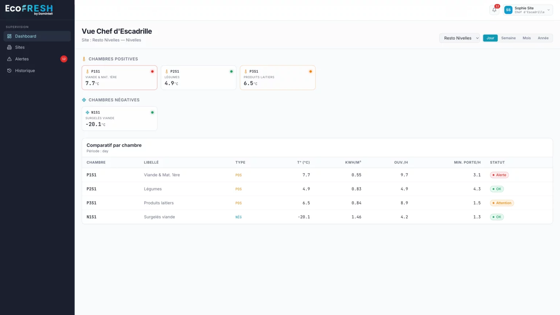The image size is (560, 315).
Task: Open the P3S1 Produits laitiers card
Action: click(278, 78)
